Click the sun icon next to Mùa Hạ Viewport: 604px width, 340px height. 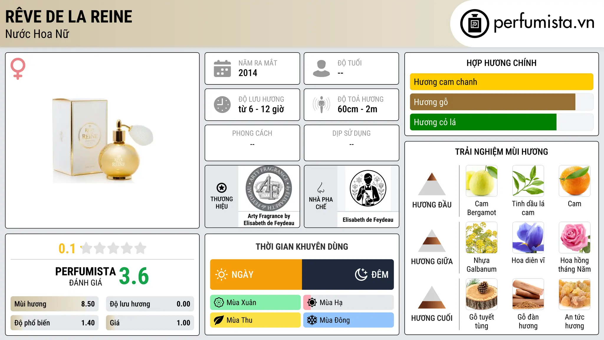(x=312, y=303)
